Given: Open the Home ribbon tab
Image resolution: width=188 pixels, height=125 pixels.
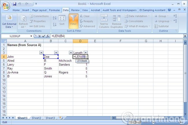Looking at the screenshot, I should [x=16, y=10].
